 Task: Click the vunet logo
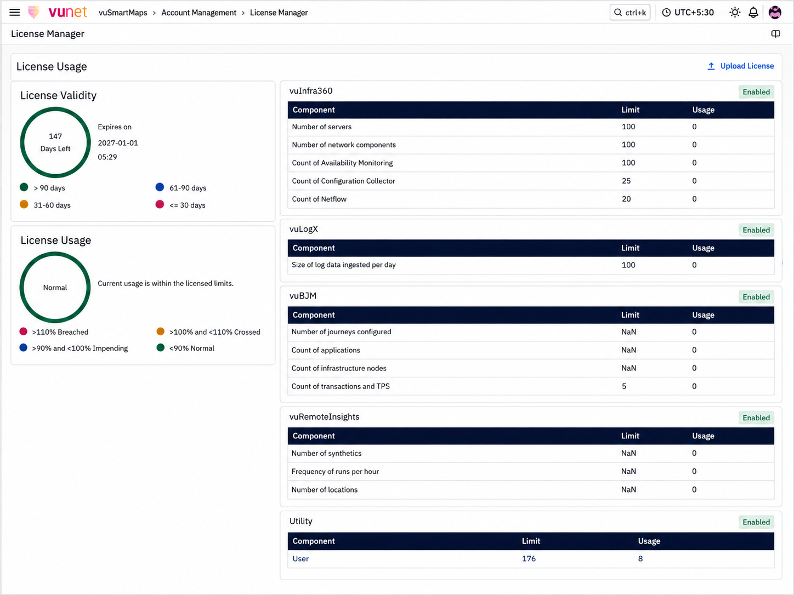pyautogui.click(x=58, y=12)
